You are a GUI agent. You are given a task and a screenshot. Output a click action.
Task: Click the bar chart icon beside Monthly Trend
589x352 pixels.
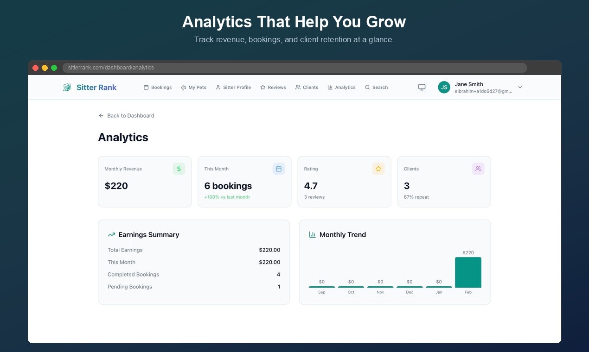click(x=312, y=234)
